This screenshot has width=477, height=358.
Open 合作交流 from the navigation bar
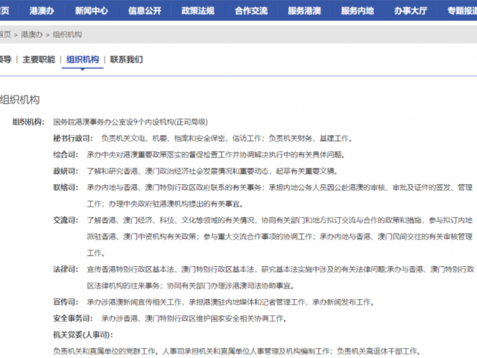point(251,11)
